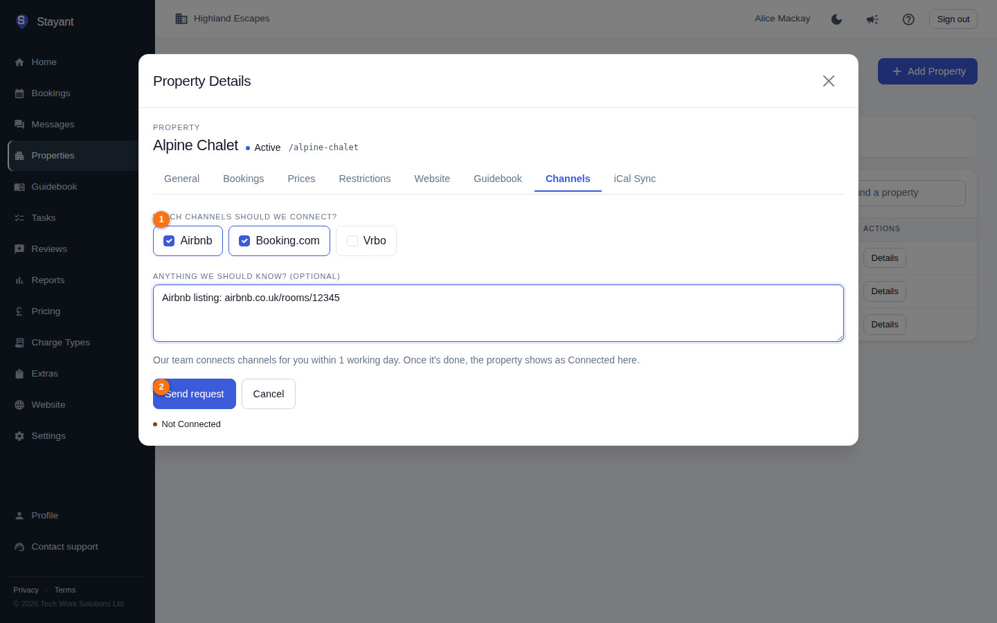Image resolution: width=997 pixels, height=623 pixels.
Task: Open the Bookings tab in Property Details
Action: click(244, 179)
